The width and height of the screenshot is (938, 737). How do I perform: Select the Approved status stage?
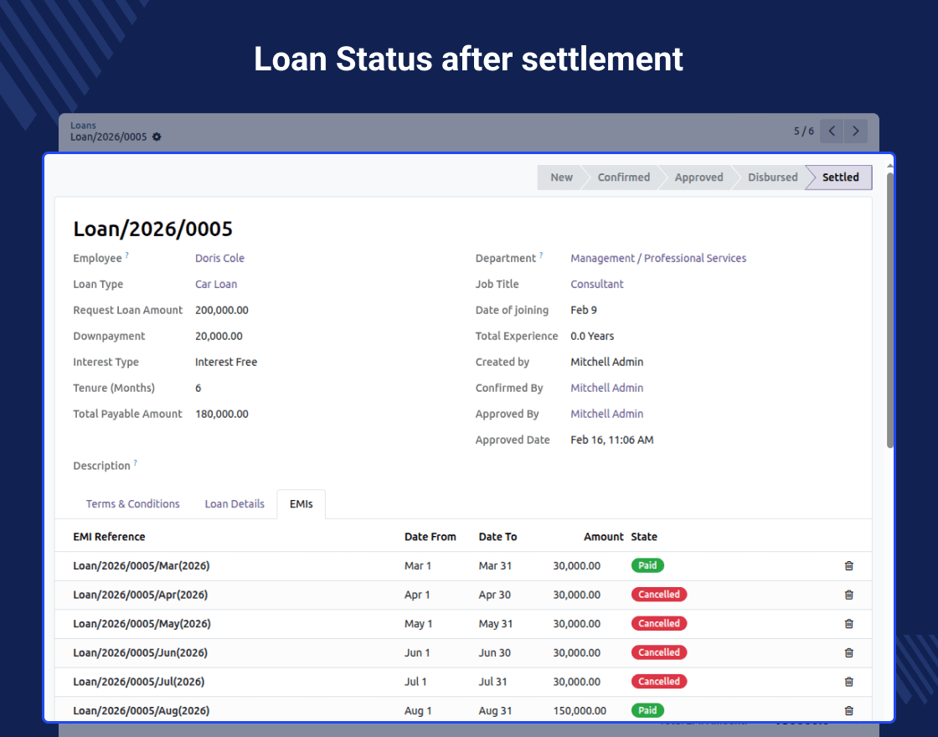coord(698,178)
